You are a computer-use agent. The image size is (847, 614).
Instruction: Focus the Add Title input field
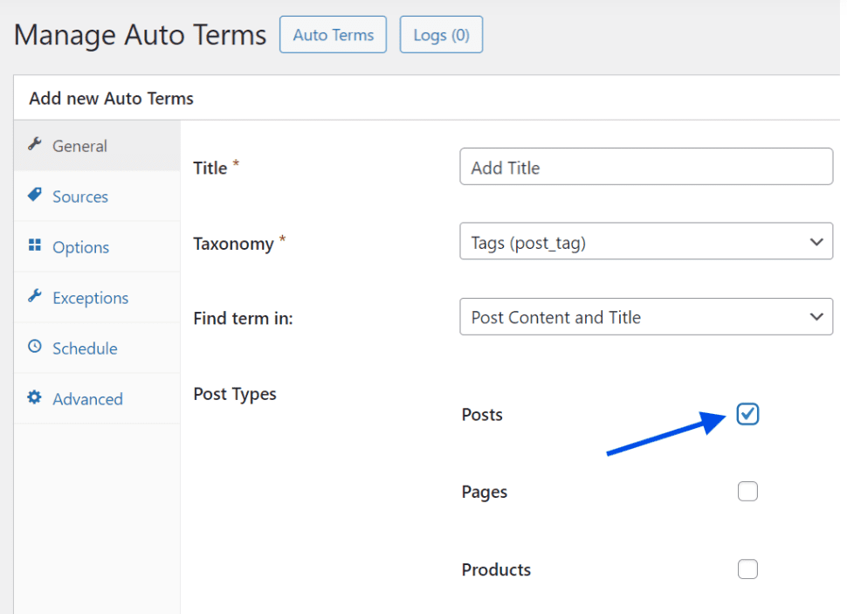click(x=646, y=167)
